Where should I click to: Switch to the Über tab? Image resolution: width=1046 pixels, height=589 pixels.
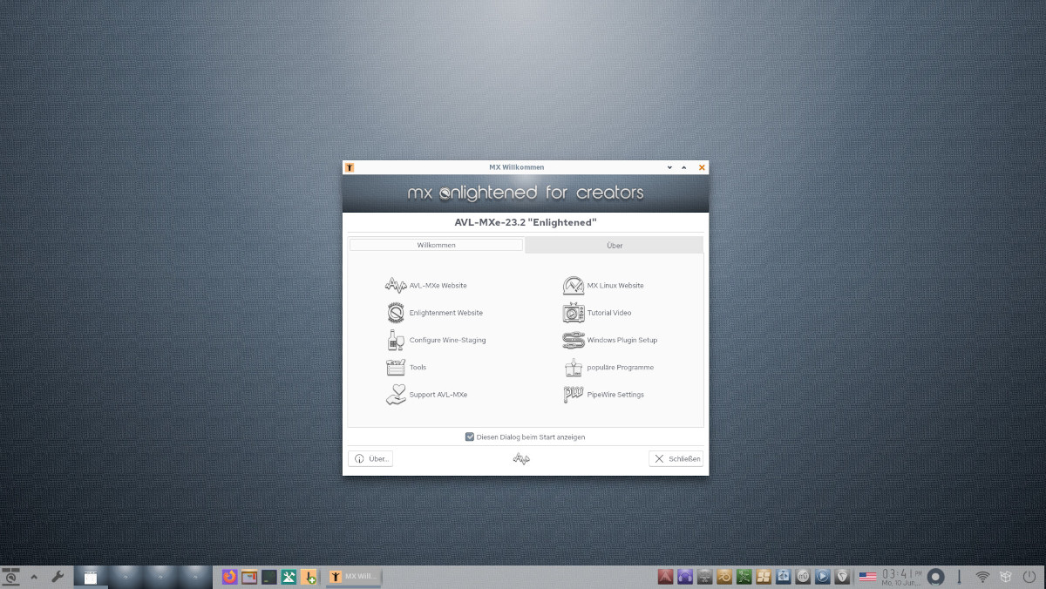point(615,246)
